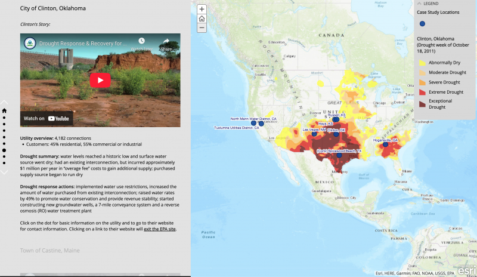Select the last navigation dot above down arrow
The width and height of the screenshot is (477, 277).
tap(4, 163)
